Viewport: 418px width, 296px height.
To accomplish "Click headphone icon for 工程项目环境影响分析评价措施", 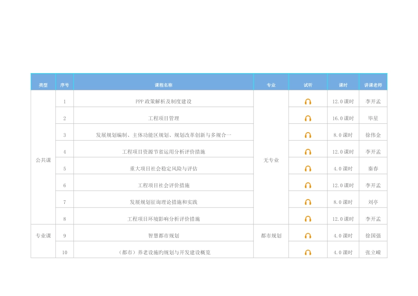I will point(308,219).
